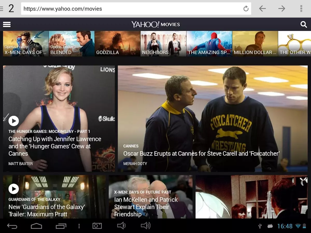Open The Other Woman thumbnail
This screenshot has width=311, height=233.
coord(295,43)
